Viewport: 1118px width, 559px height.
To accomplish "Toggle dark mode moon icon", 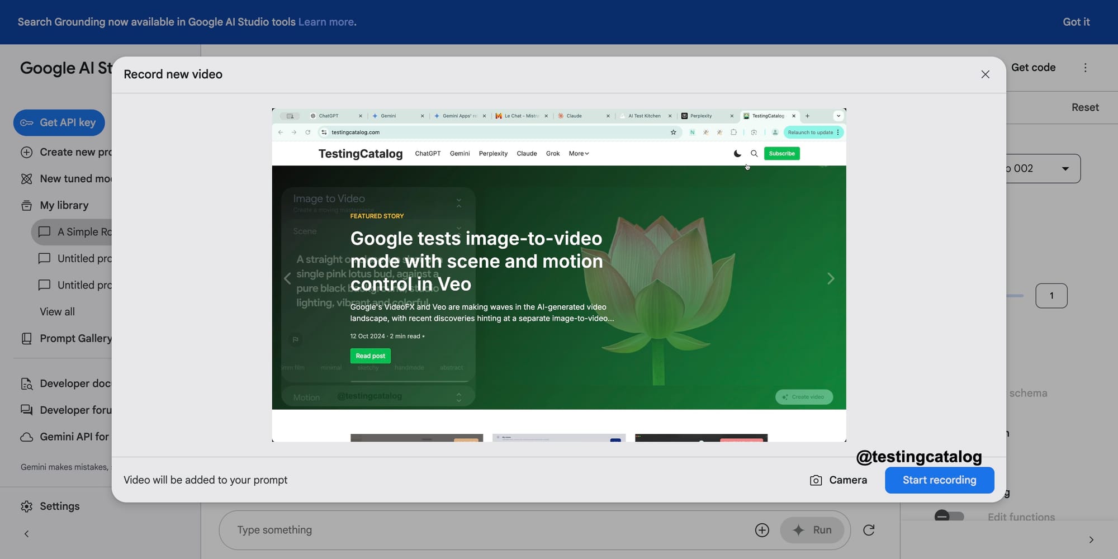I will 737,153.
